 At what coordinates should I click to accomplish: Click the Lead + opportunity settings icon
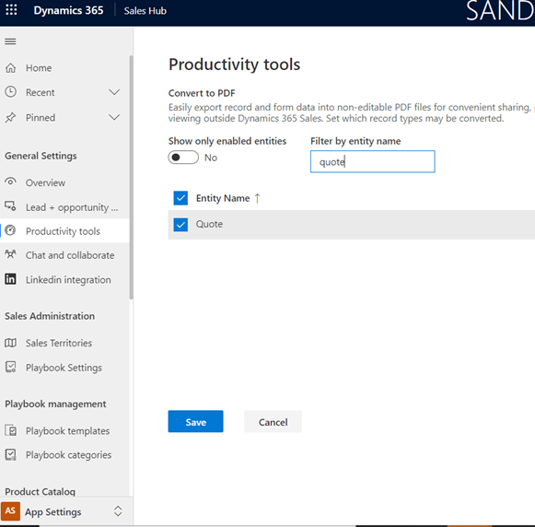(10, 206)
